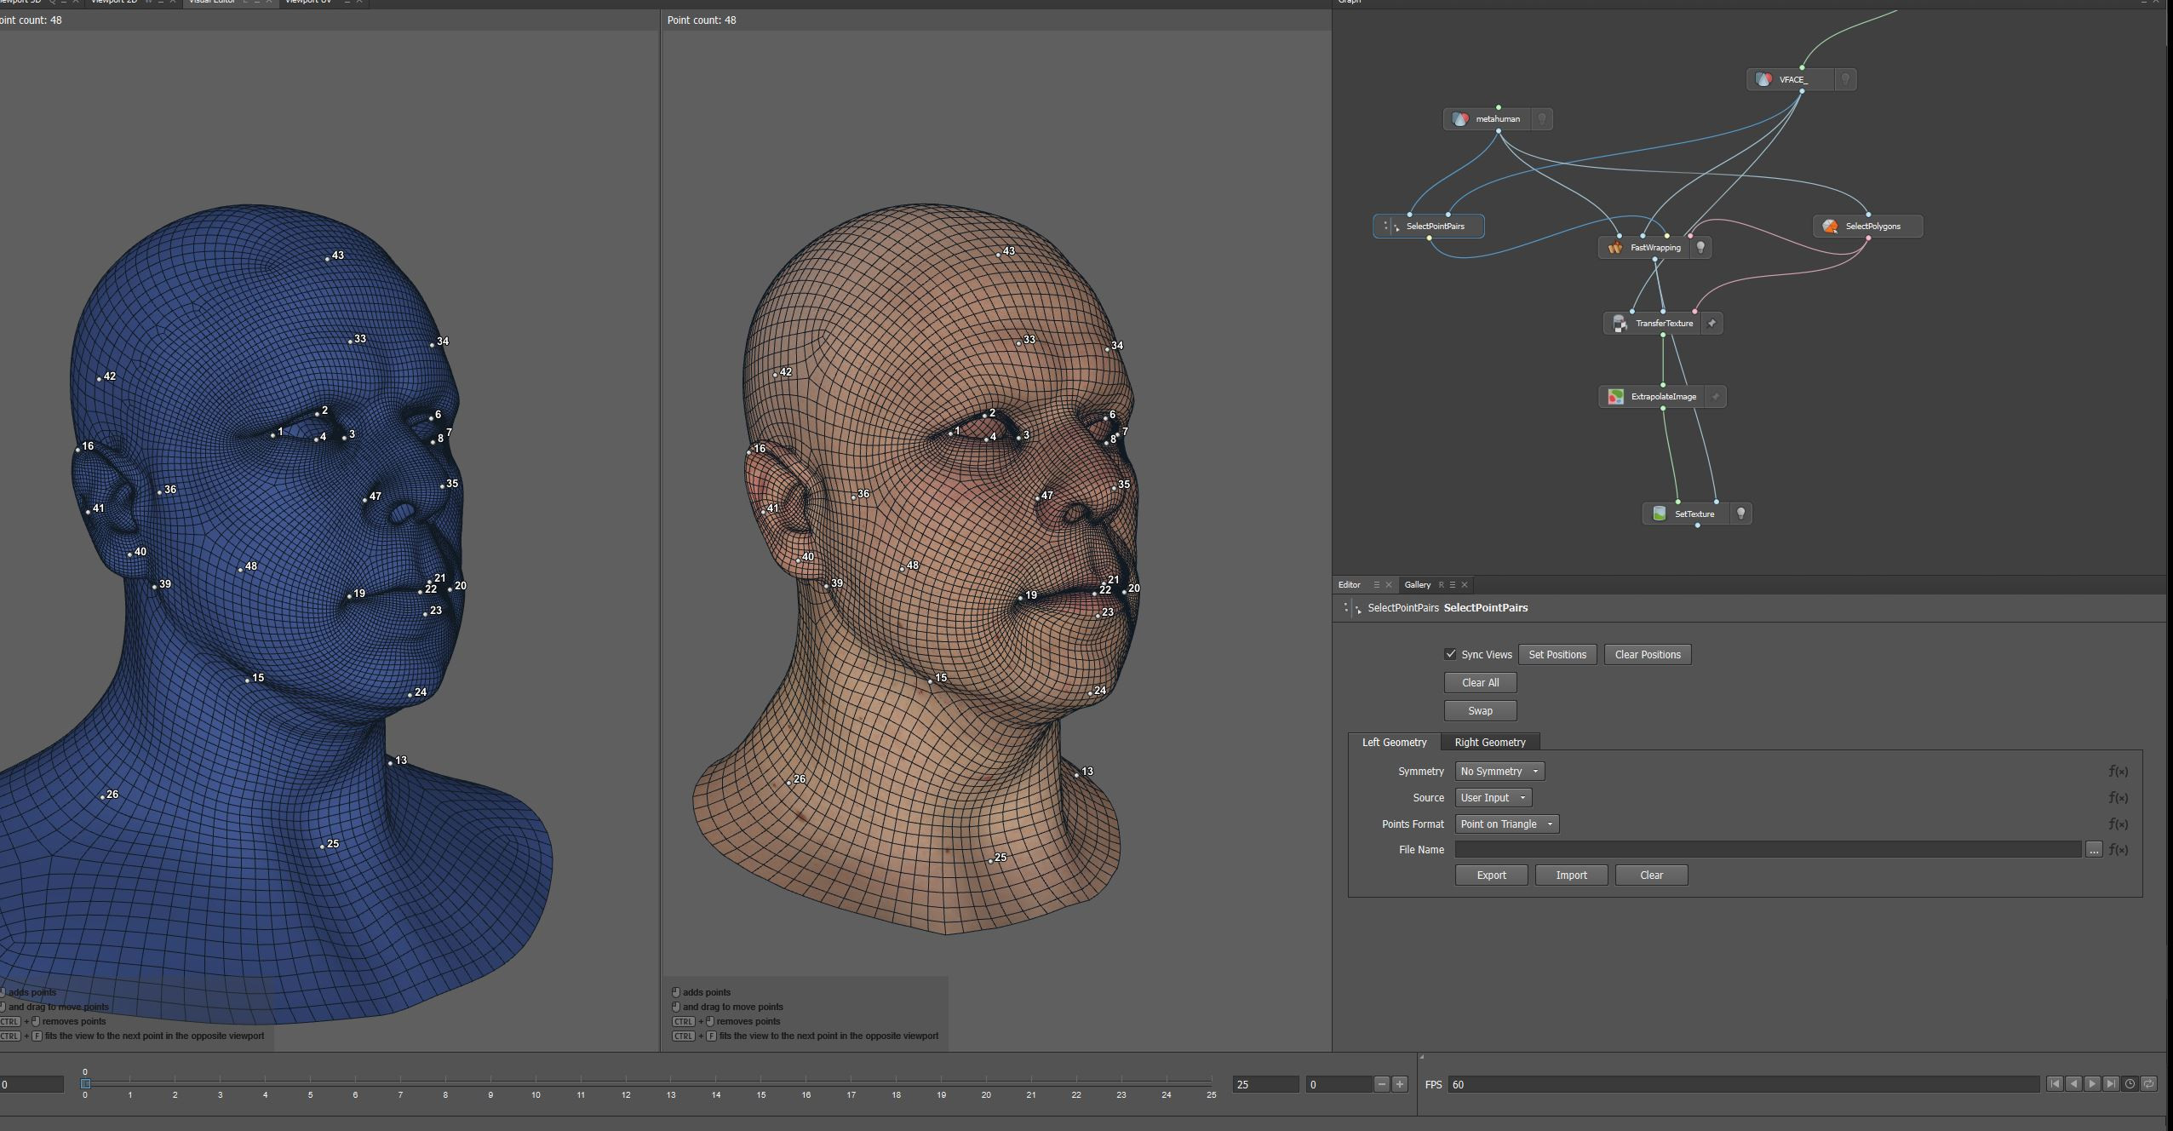2173x1131 pixels.
Task: Toggle the real-time clock playback mode
Action: pyautogui.click(x=2130, y=1083)
